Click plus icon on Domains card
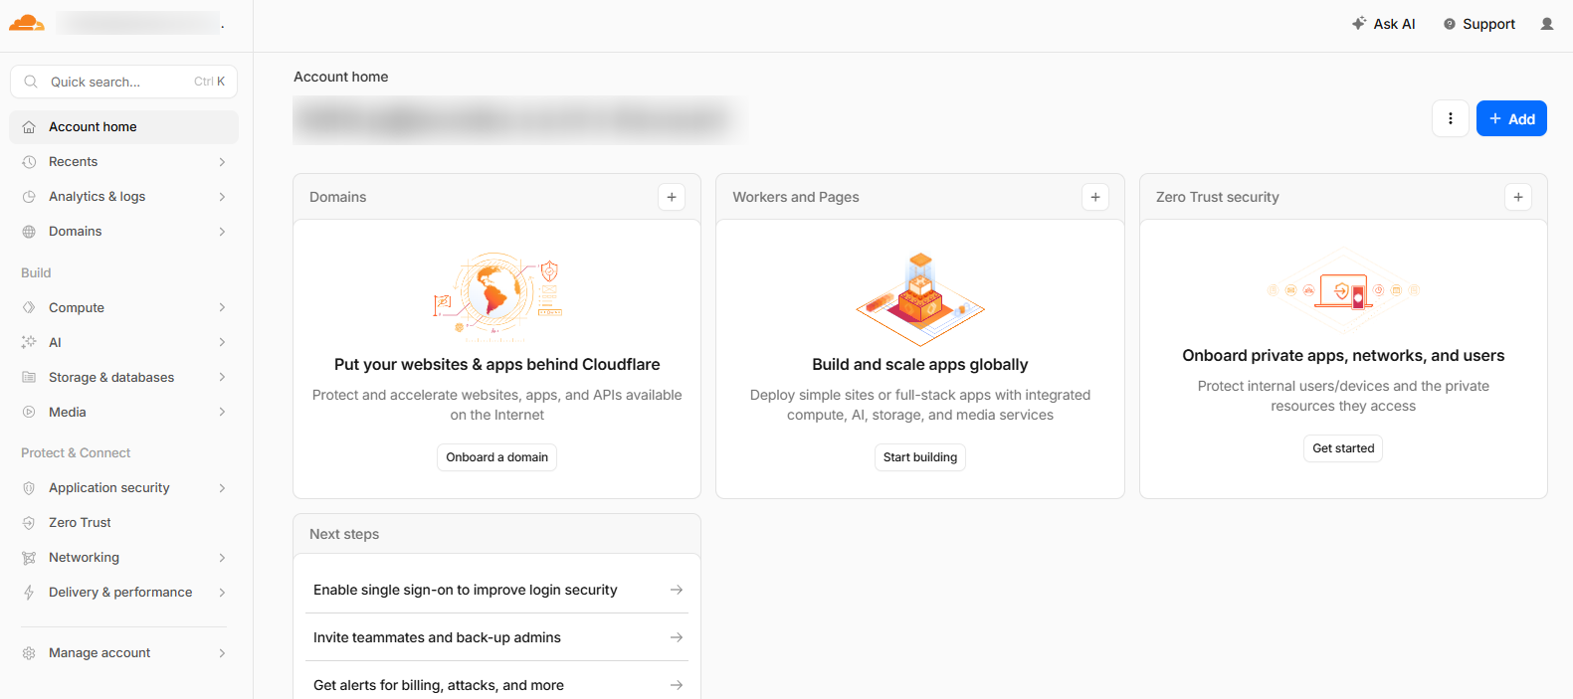This screenshot has height=699, width=1573. click(672, 197)
